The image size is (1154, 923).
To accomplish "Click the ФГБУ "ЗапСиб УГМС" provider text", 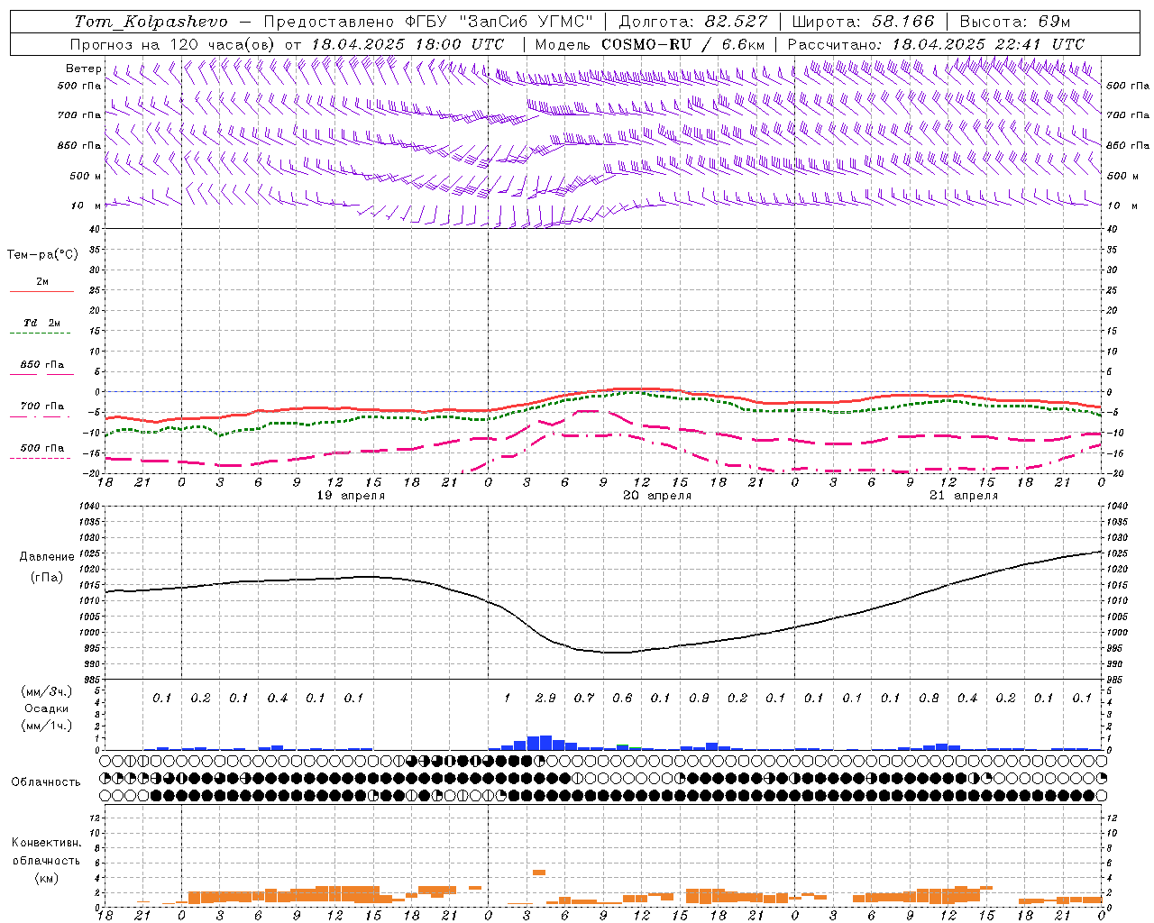I will (x=498, y=22).
